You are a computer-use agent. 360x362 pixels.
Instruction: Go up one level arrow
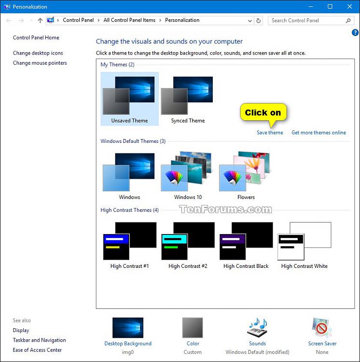click(x=40, y=21)
